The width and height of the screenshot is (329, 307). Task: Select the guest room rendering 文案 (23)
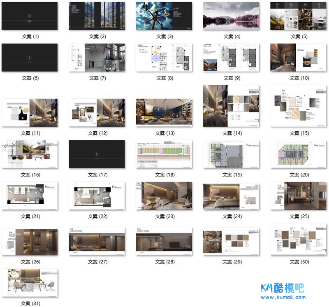point(164,196)
